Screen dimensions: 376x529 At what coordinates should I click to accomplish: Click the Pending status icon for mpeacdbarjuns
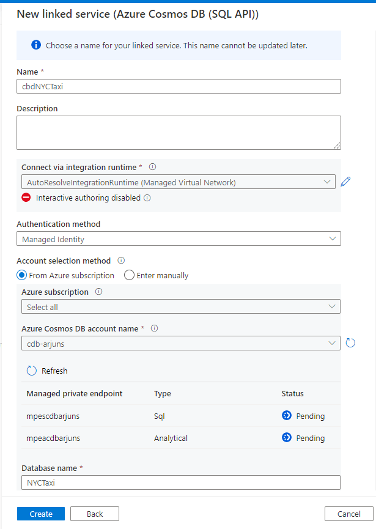coord(286,438)
